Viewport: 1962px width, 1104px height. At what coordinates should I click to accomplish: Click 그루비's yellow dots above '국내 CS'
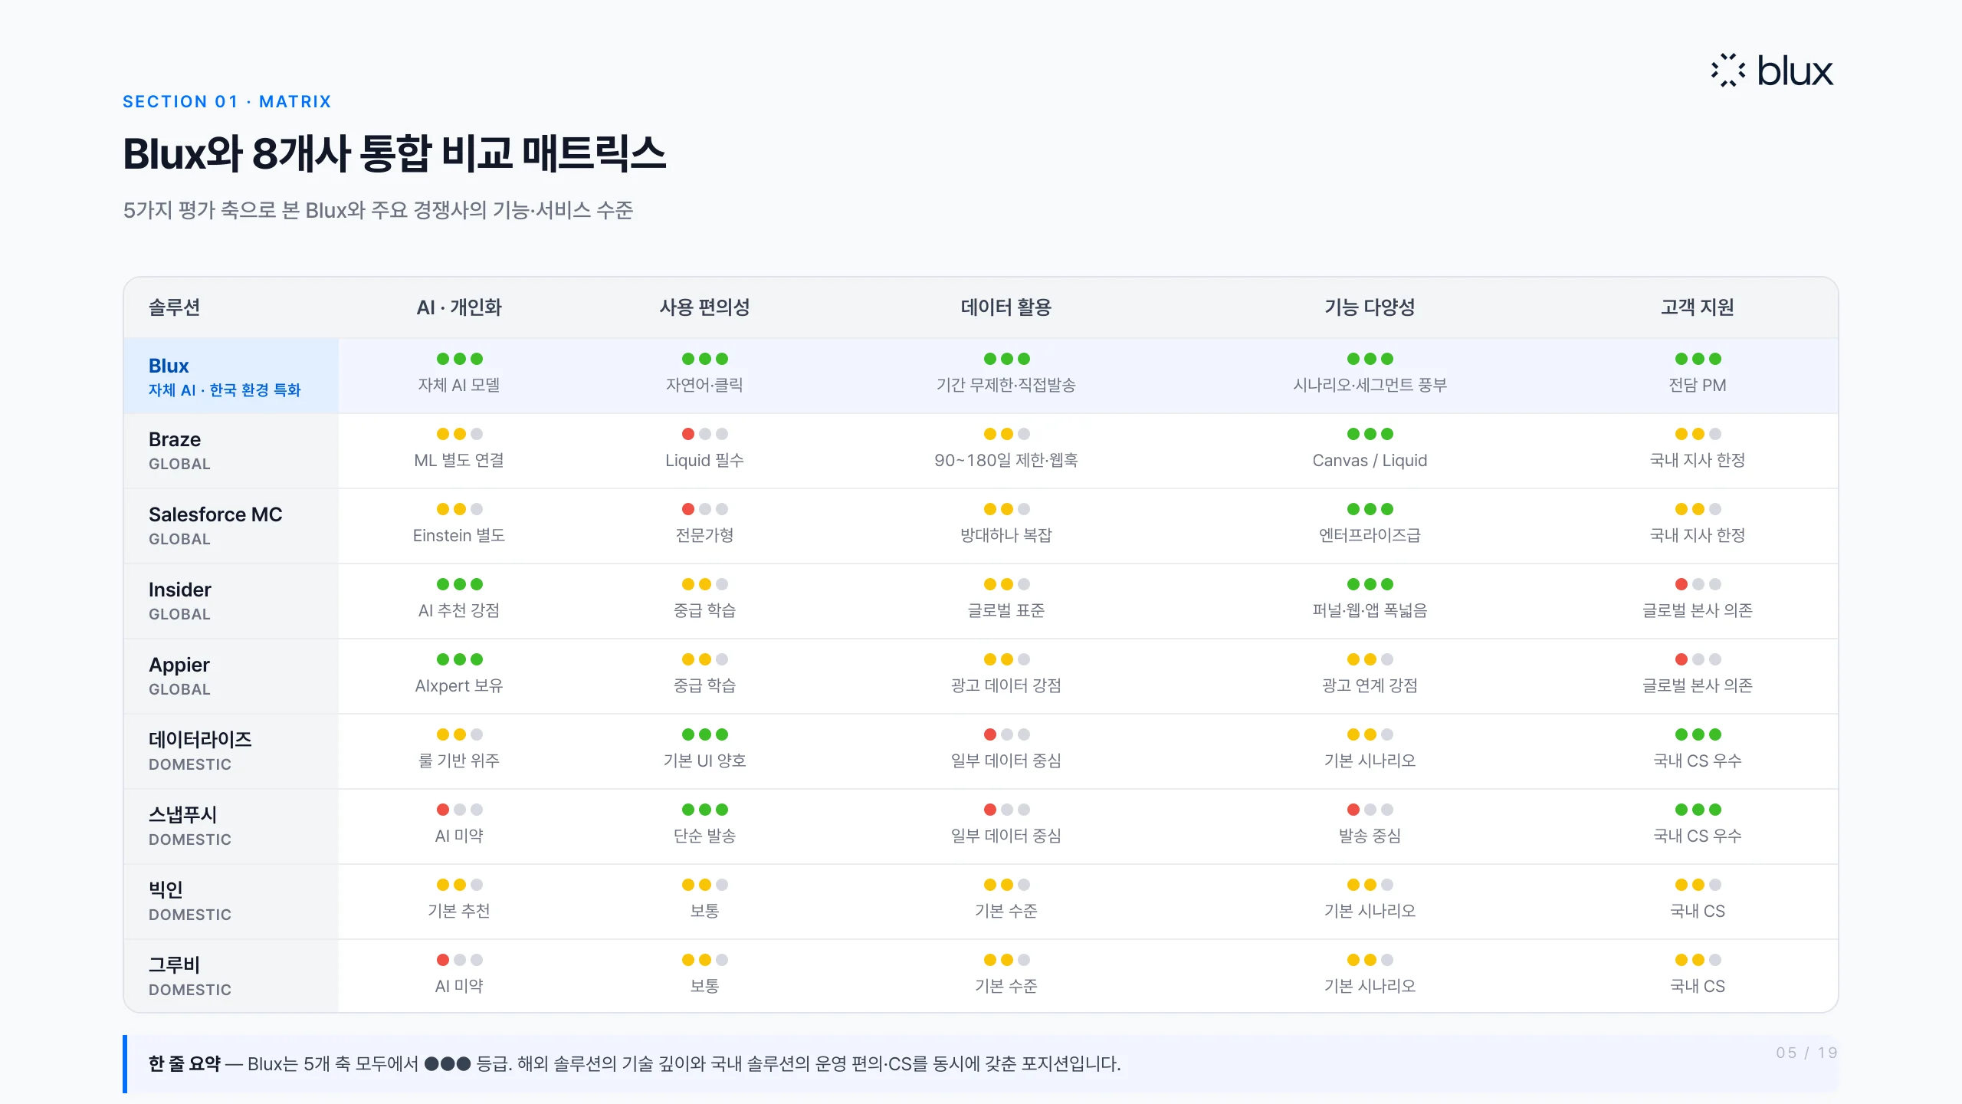1698,960
